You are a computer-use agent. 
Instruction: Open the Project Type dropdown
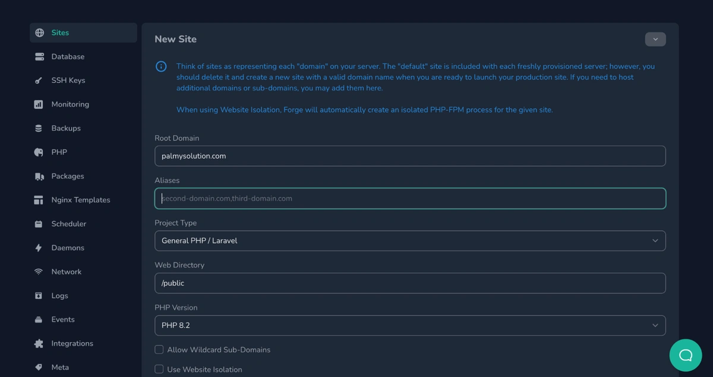click(x=410, y=241)
